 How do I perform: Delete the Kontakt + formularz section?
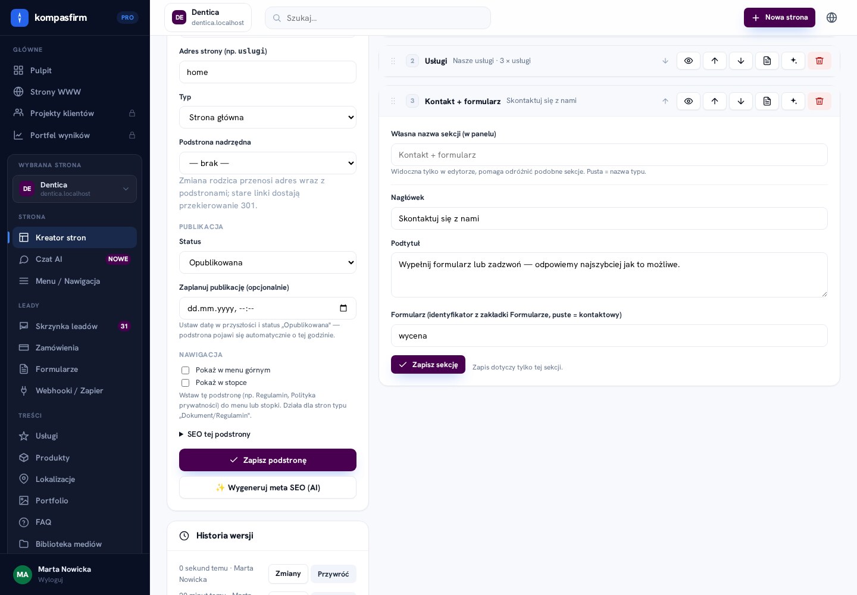819,101
